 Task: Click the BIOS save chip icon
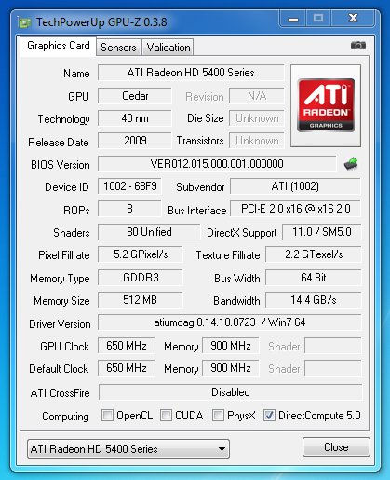351,163
